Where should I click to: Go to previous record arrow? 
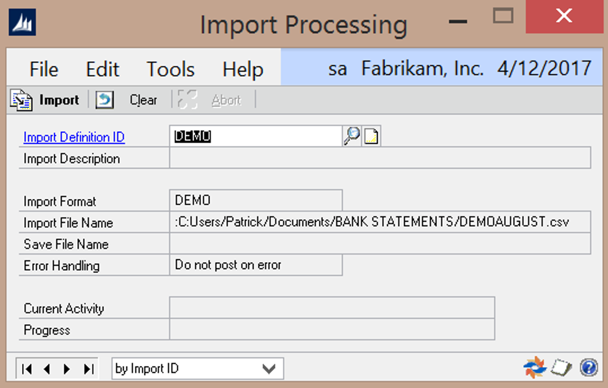(47, 369)
